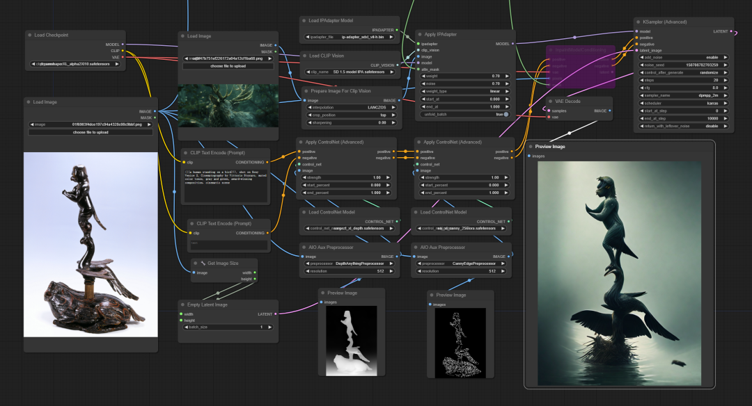The width and height of the screenshot is (752, 406).
Task: Collapse the Apply IPAdapter node using its dot
Action: pyautogui.click(x=420, y=35)
